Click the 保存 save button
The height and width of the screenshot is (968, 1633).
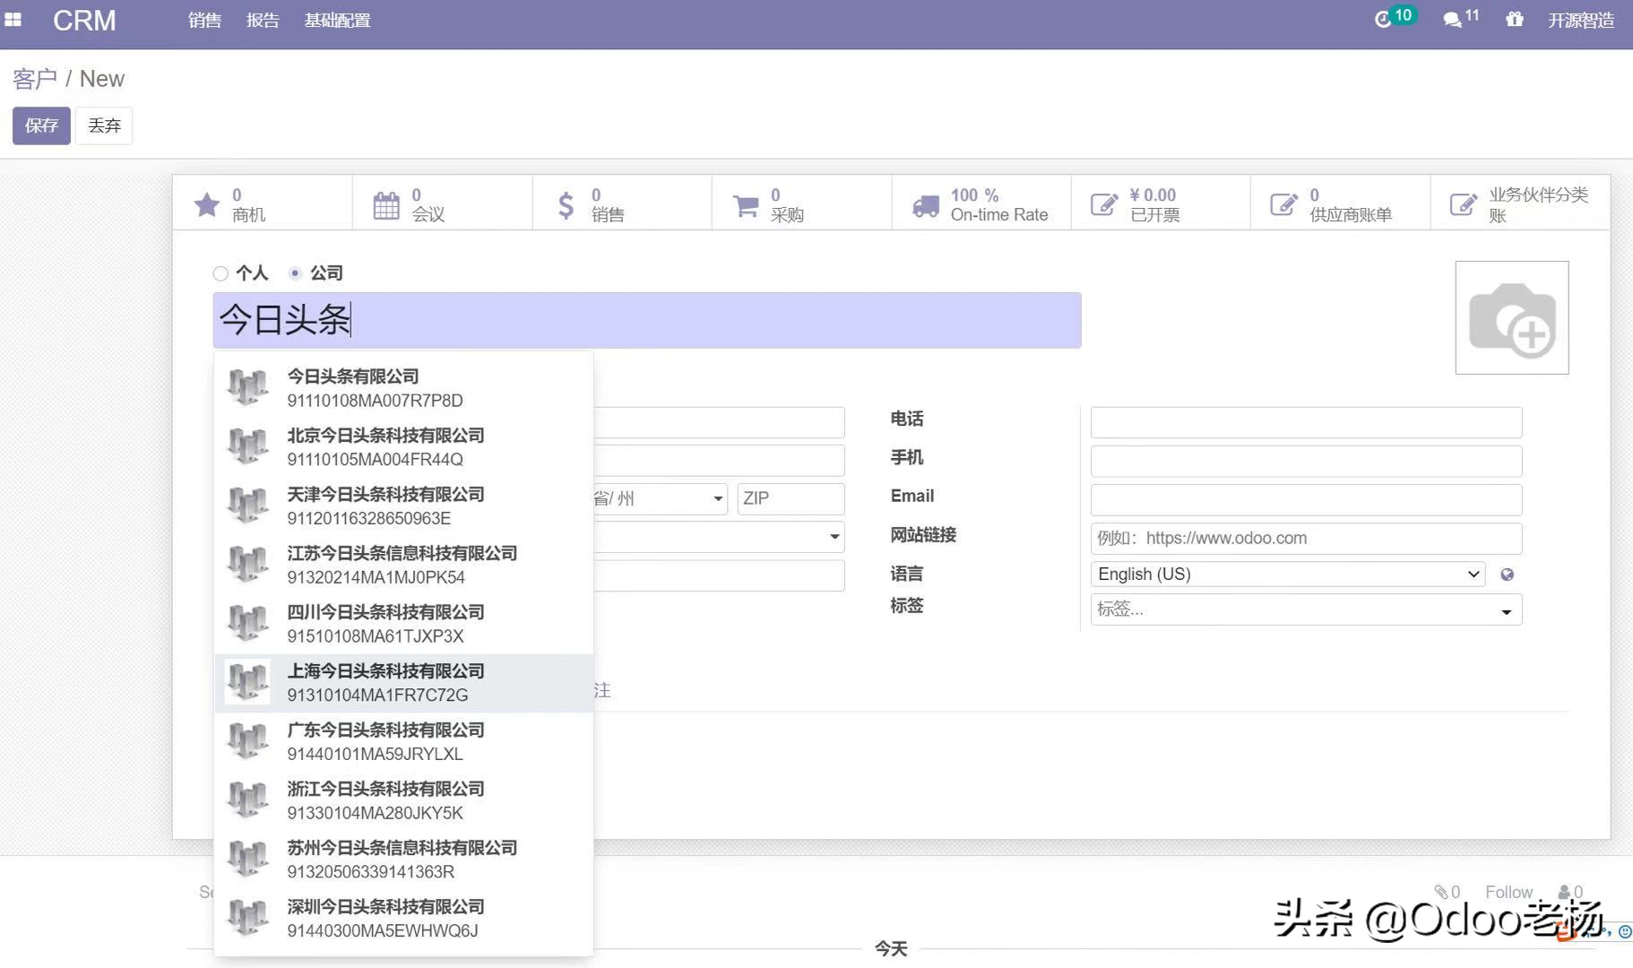pyautogui.click(x=41, y=125)
